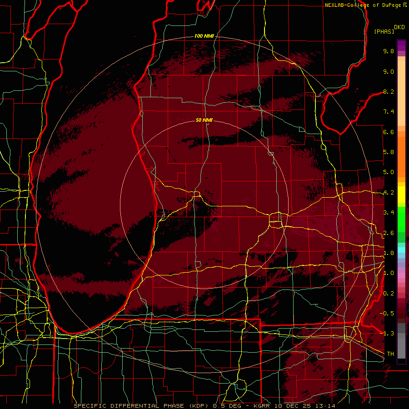Click the TH threshold label on scale
Image resolution: width=409 pixels, height=409 pixels.
[x=390, y=354]
